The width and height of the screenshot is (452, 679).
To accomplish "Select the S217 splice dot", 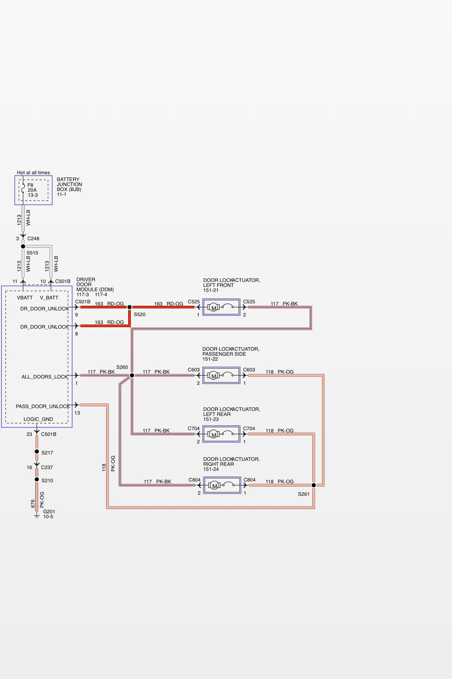I will [x=37, y=452].
